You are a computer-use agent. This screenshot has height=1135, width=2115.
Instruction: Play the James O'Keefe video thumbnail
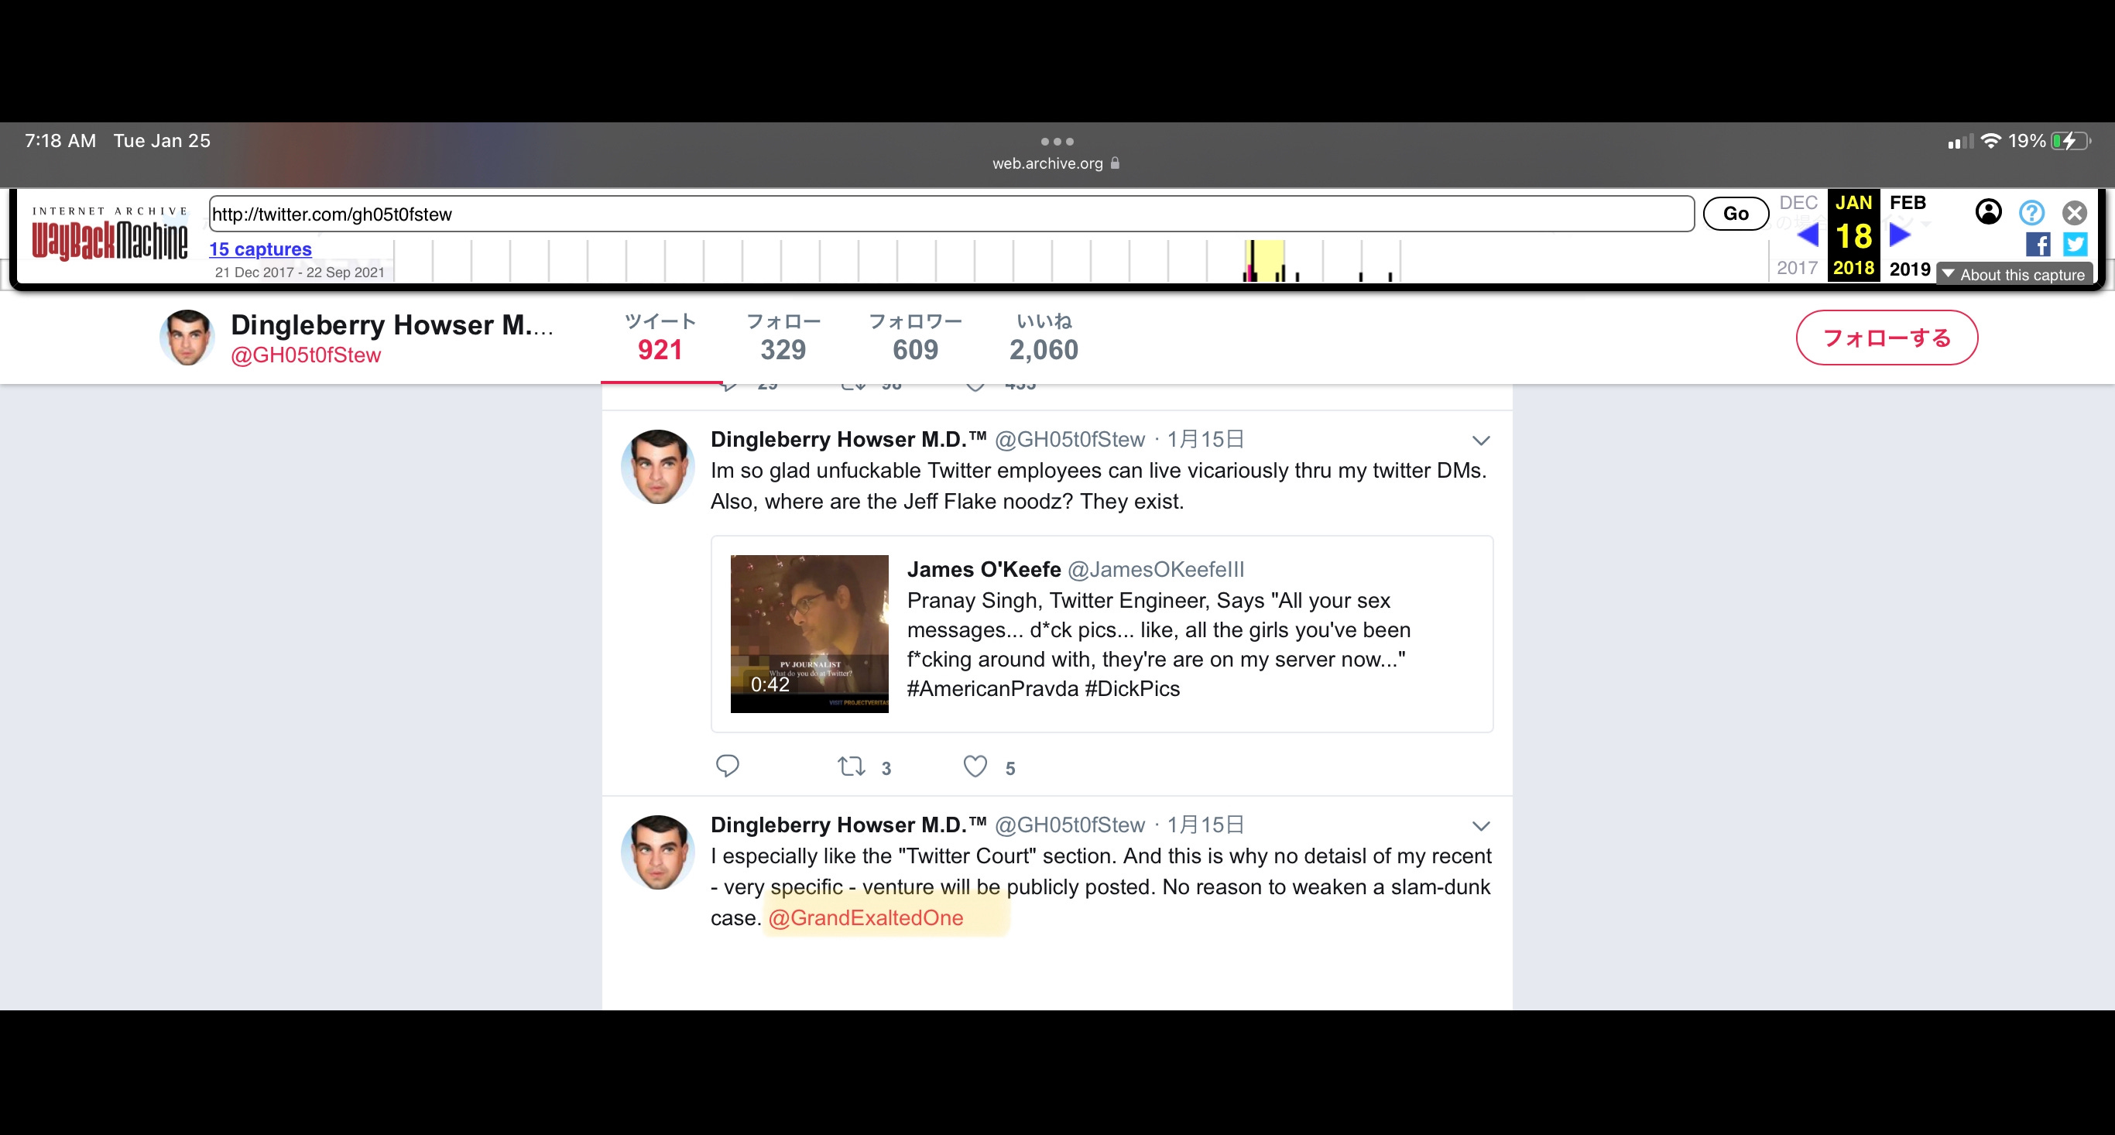[810, 634]
